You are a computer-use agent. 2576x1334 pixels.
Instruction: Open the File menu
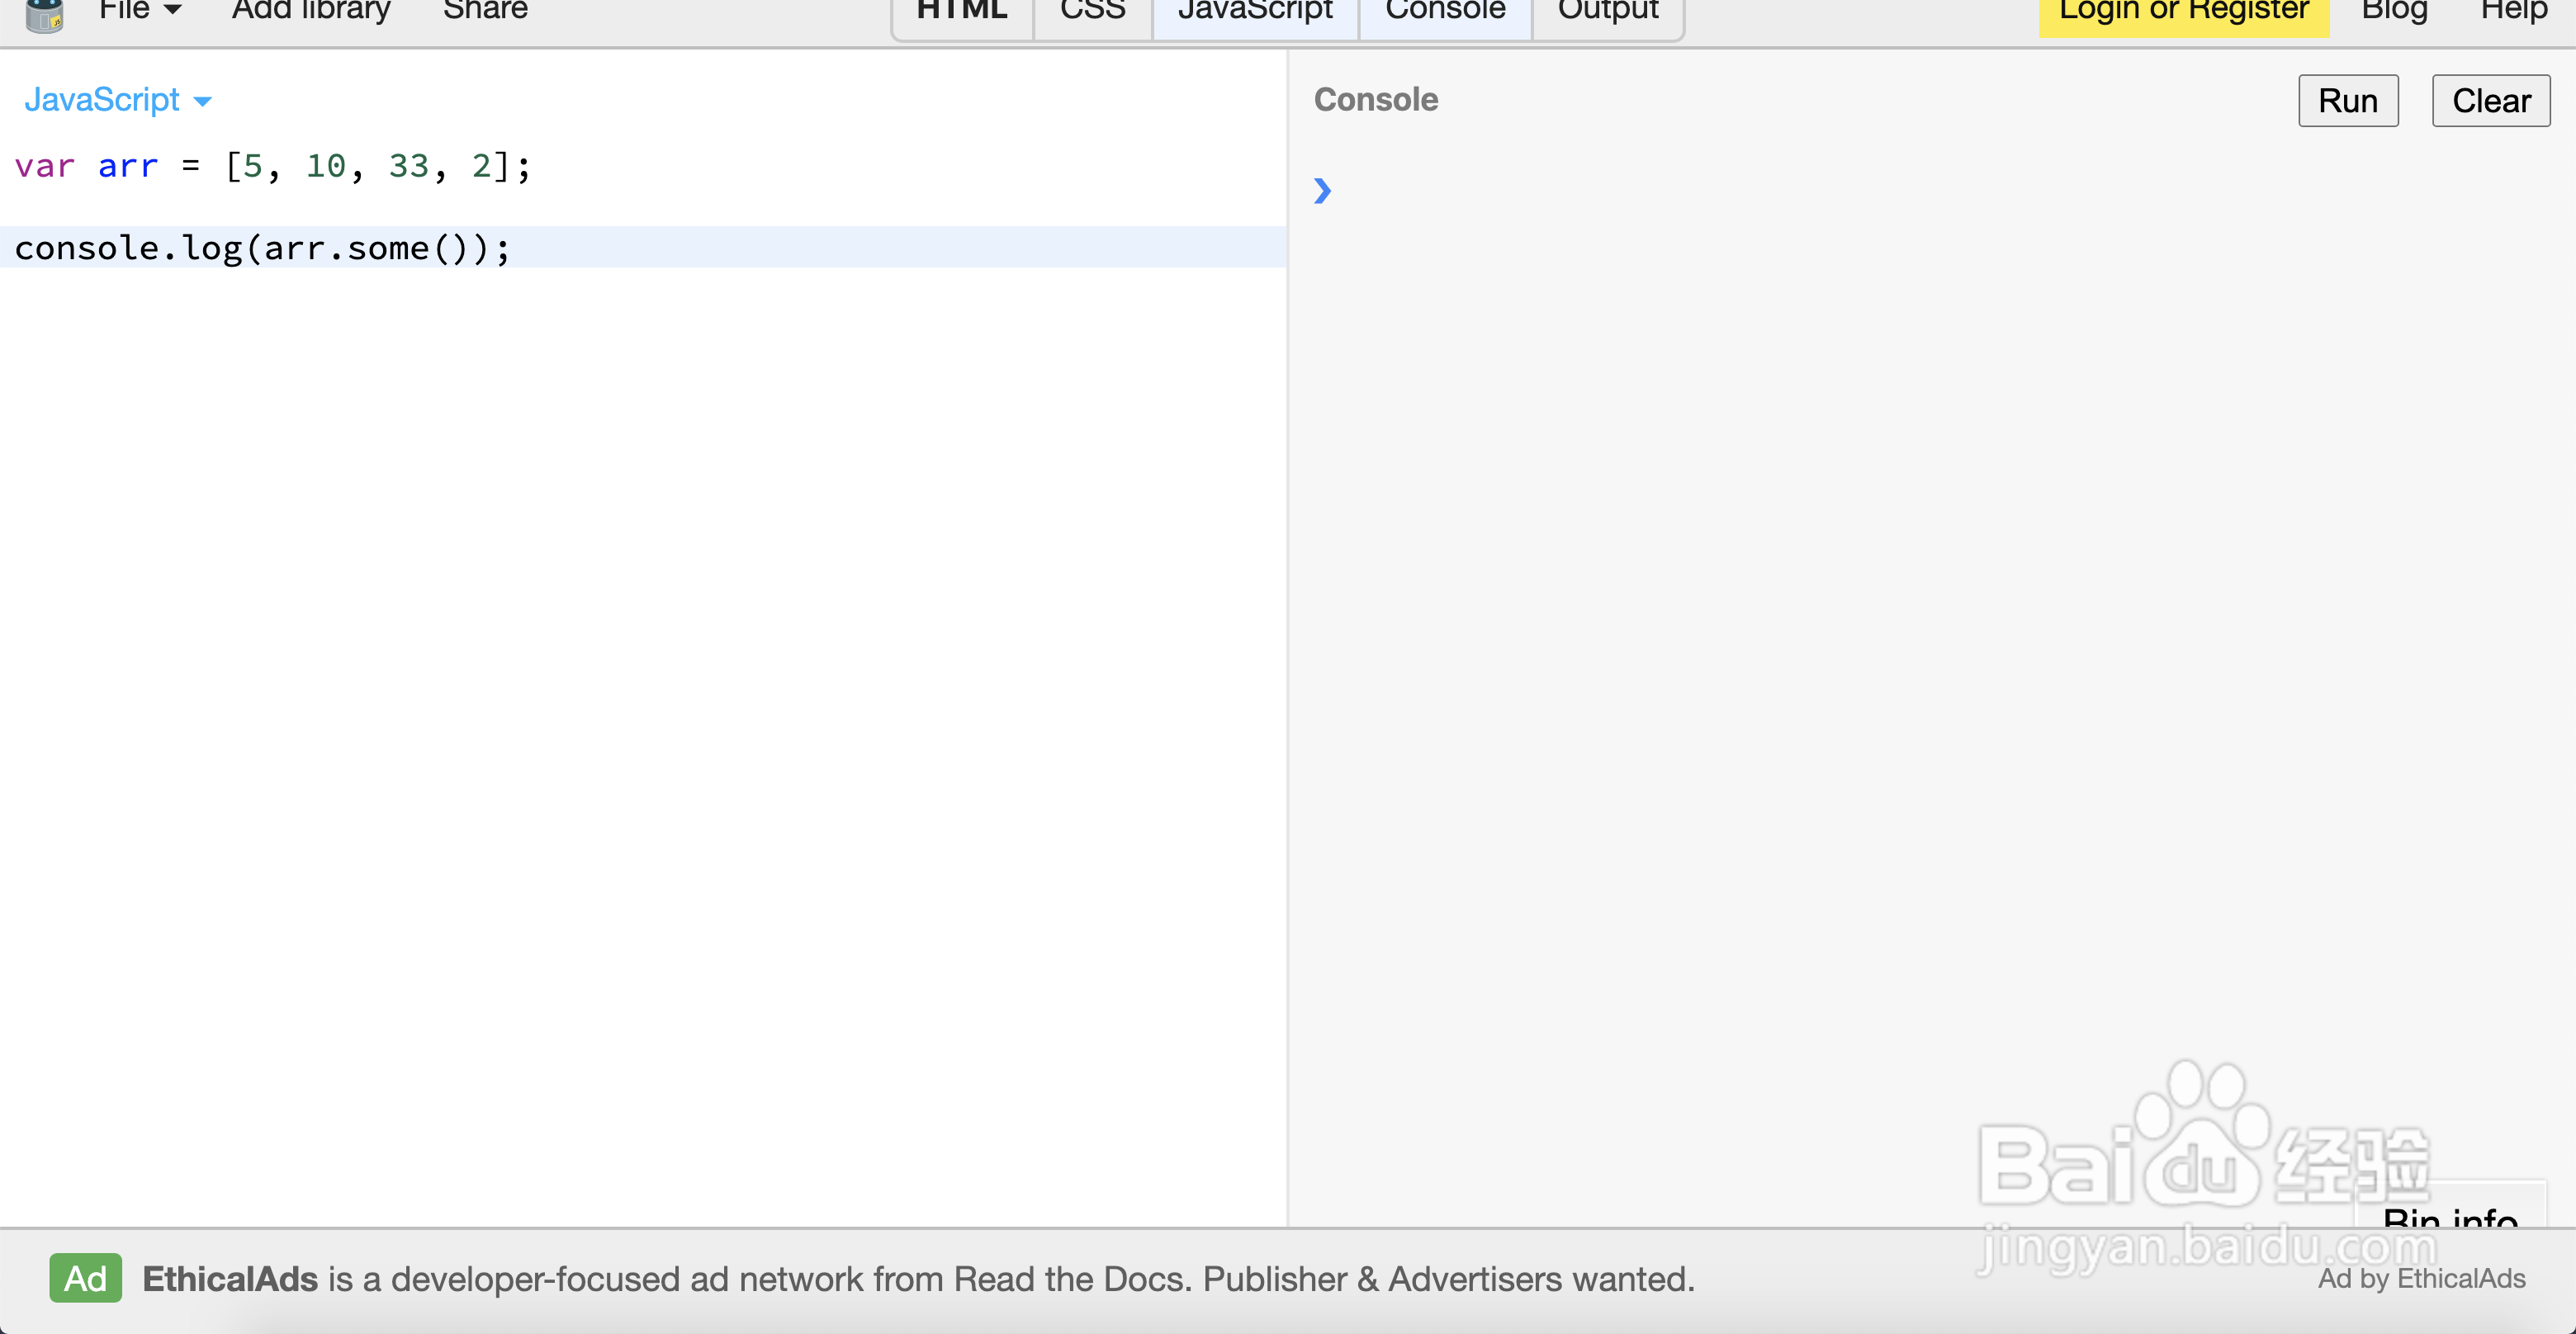[124, 10]
